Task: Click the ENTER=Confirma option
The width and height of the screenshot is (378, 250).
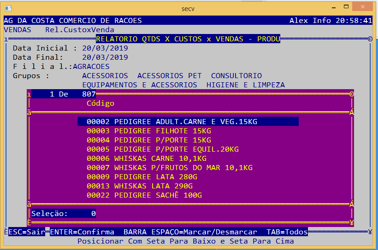Action: (x=82, y=232)
